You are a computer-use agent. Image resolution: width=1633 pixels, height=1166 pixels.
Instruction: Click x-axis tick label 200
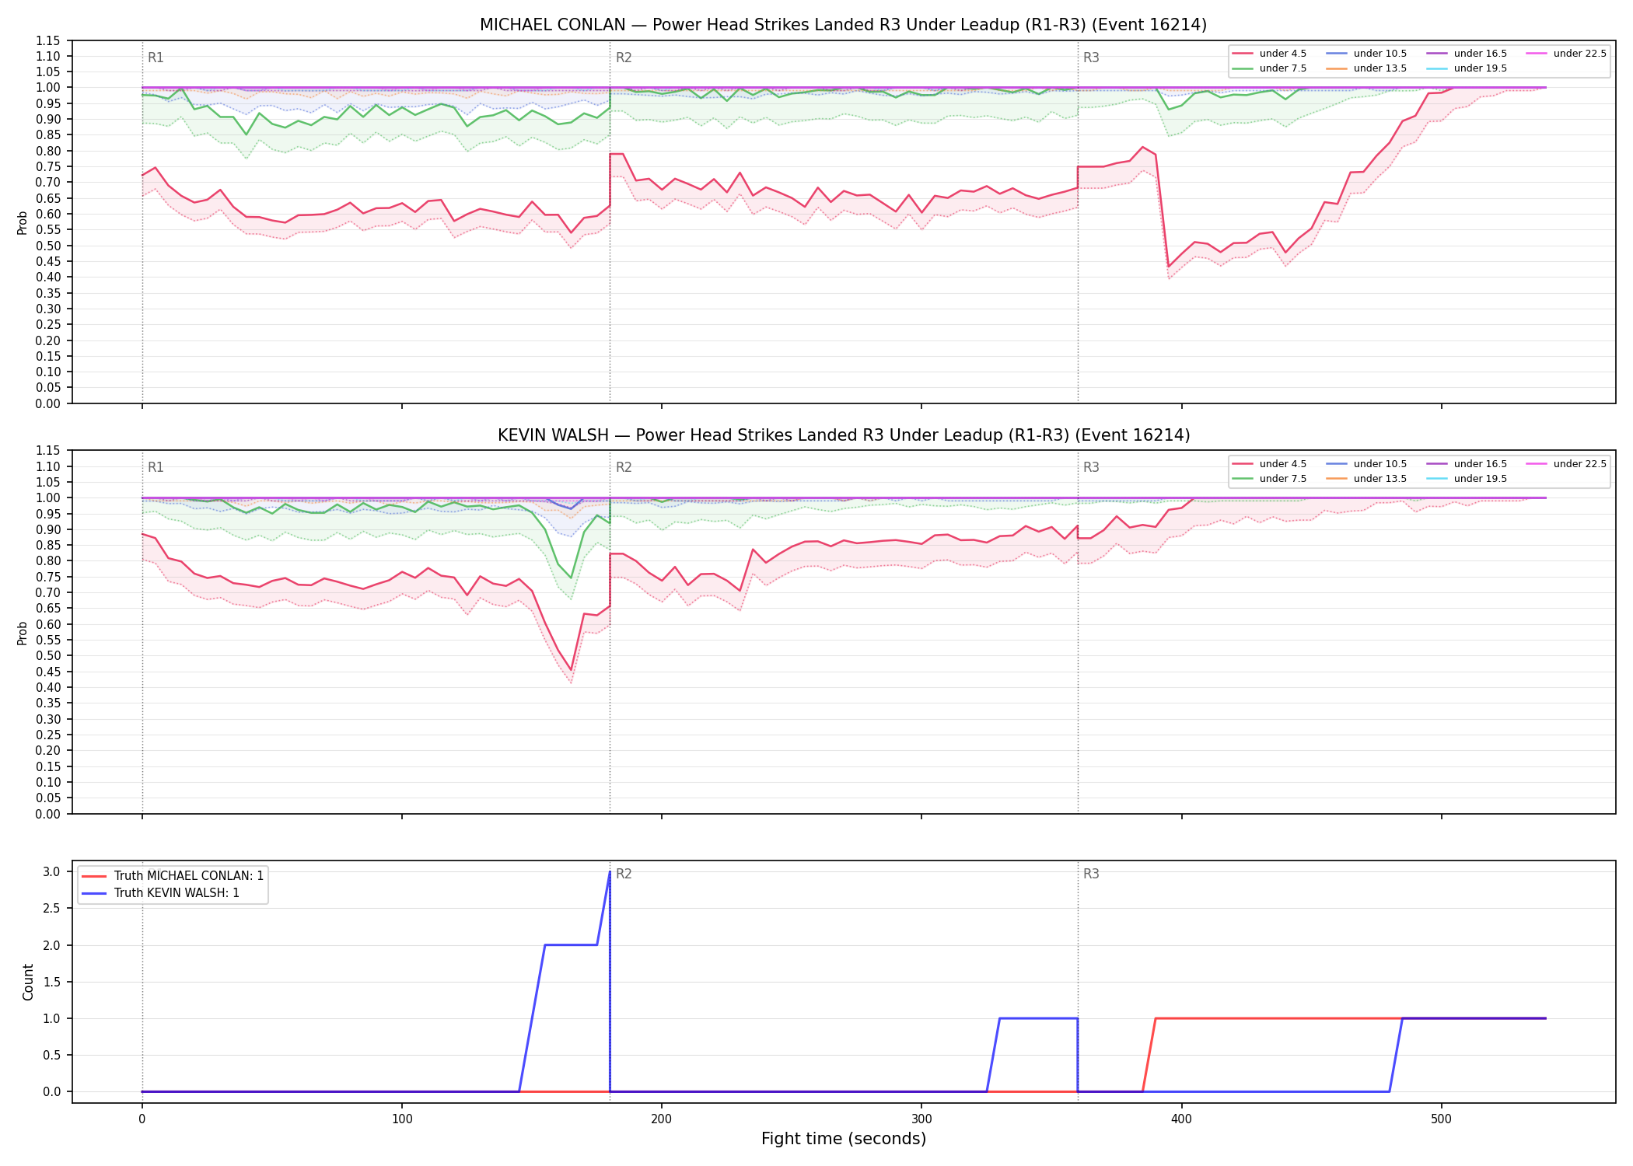point(661,1119)
